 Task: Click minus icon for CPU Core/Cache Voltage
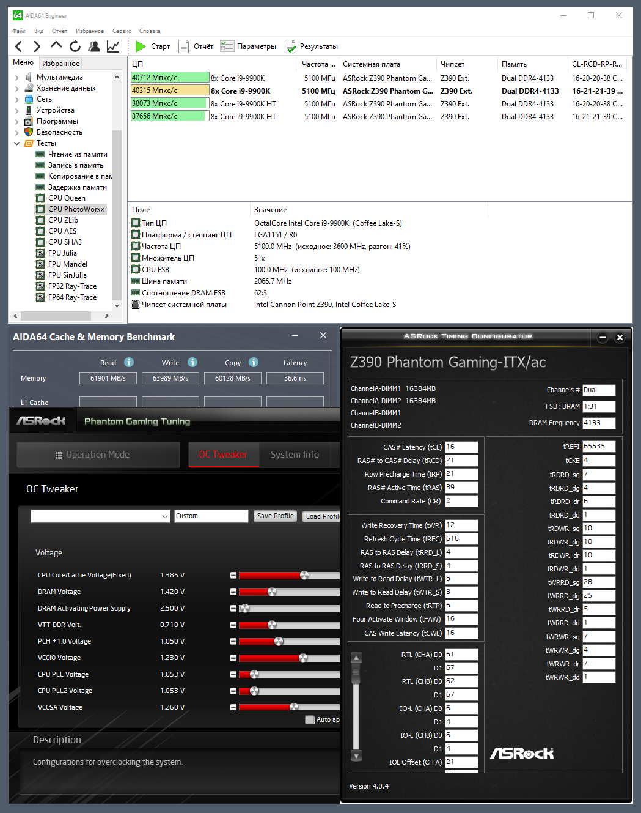(233, 575)
